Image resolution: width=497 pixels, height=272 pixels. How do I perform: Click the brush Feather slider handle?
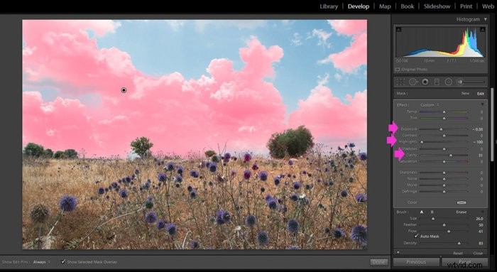coord(444,225)
